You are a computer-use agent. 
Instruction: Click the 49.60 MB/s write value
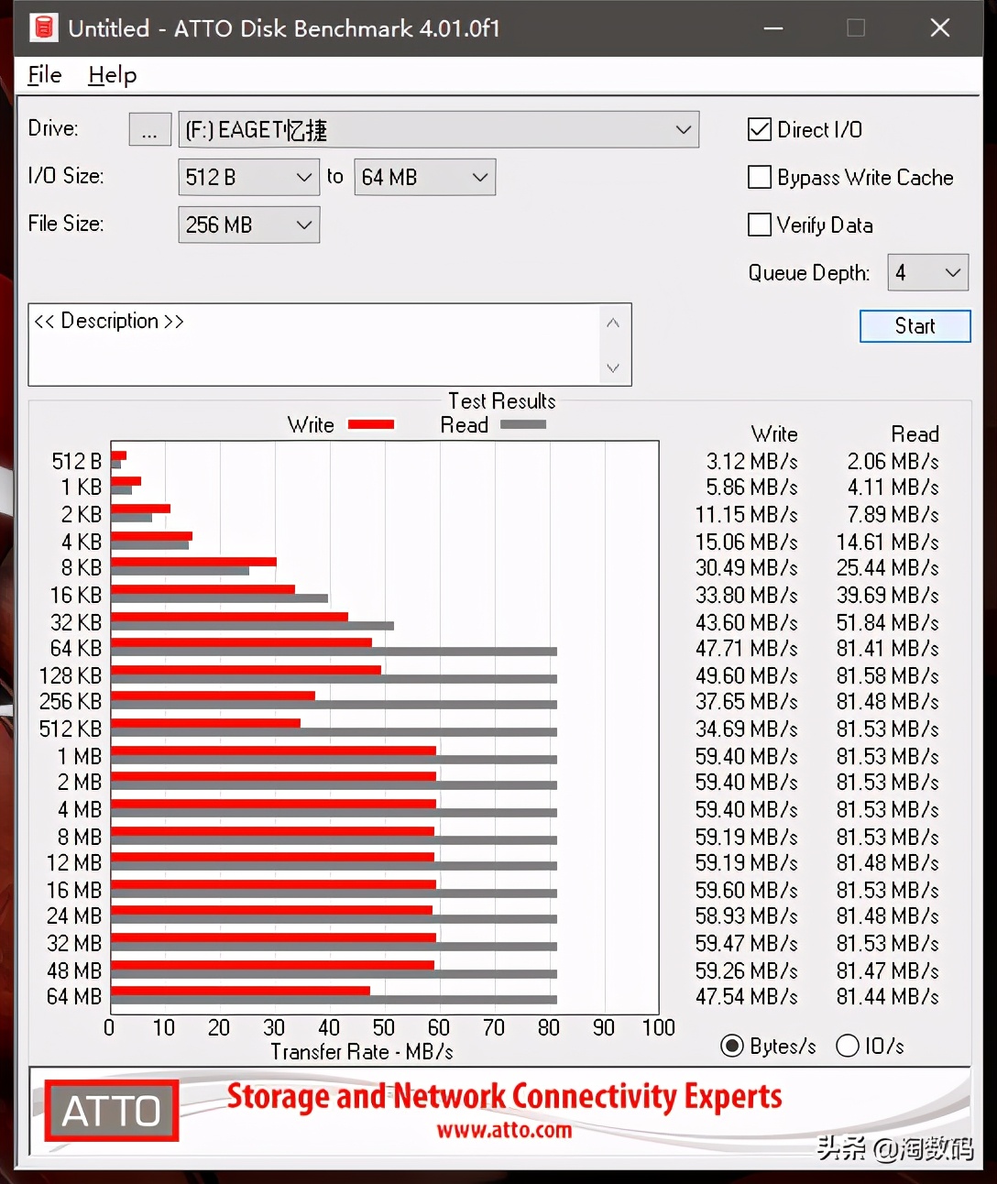point(746,675)
